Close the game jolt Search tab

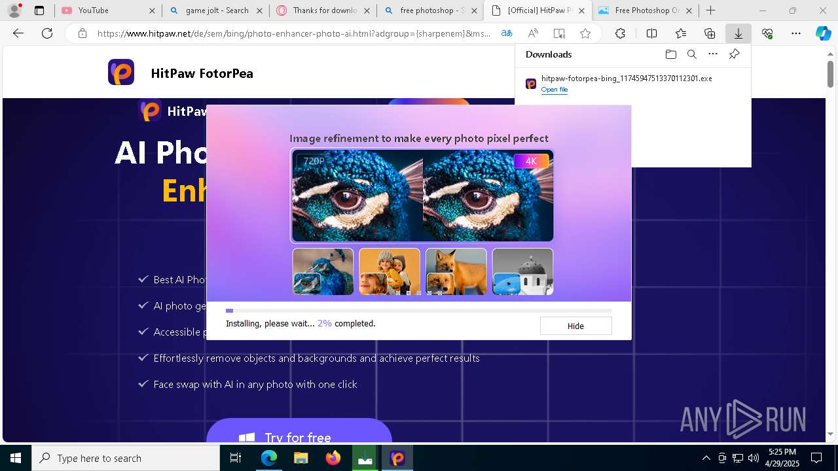[259, 10]
